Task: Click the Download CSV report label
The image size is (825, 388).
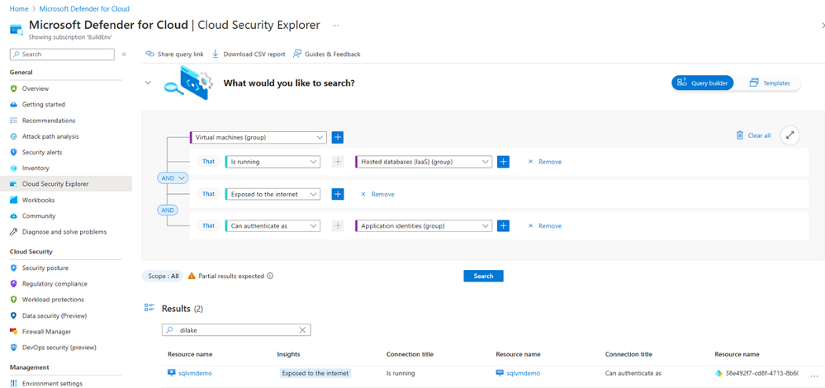Action: 254,54
